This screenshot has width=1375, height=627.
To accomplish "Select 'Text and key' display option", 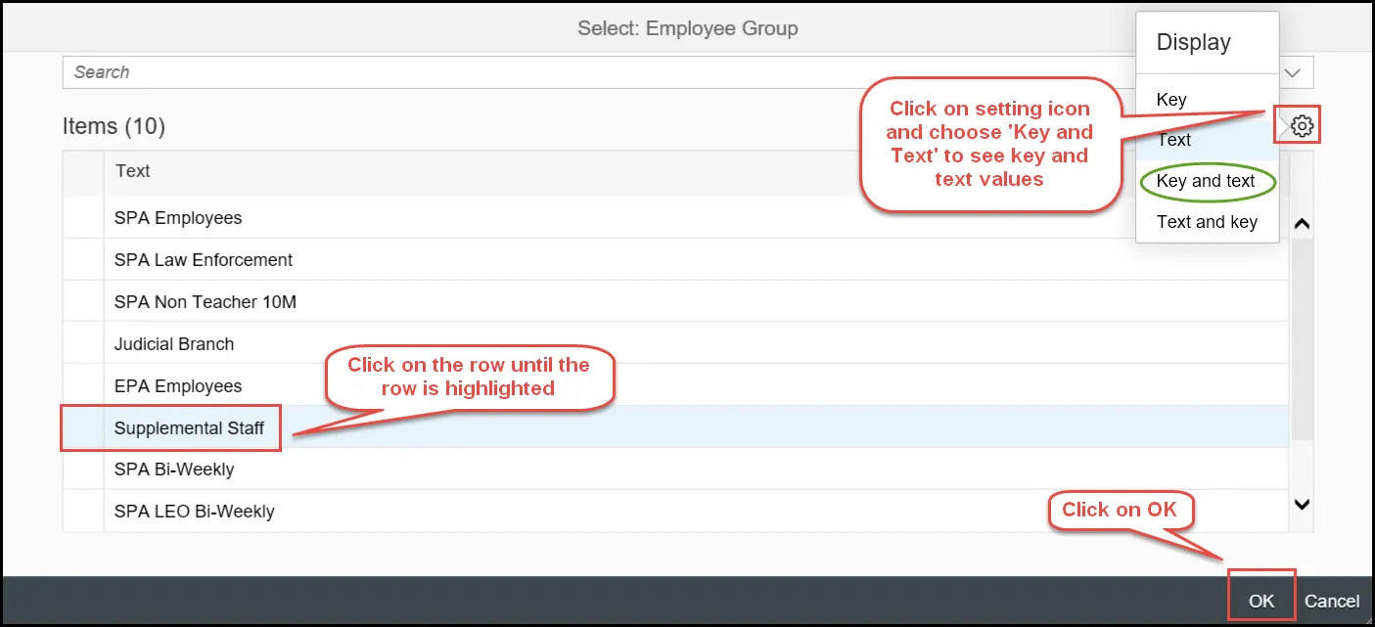I will point(1207,222).
